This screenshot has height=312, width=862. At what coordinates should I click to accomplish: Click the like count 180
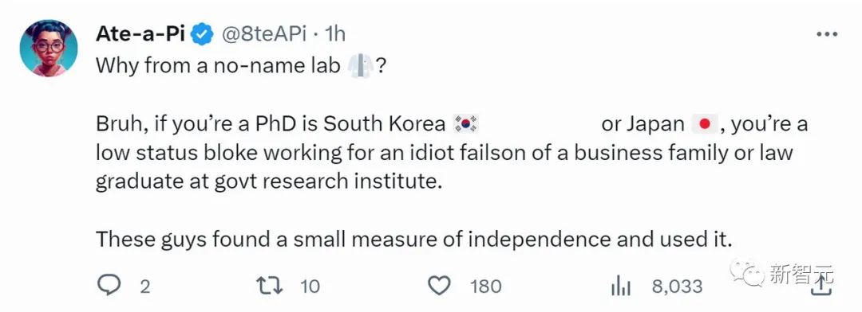point(486,287)
